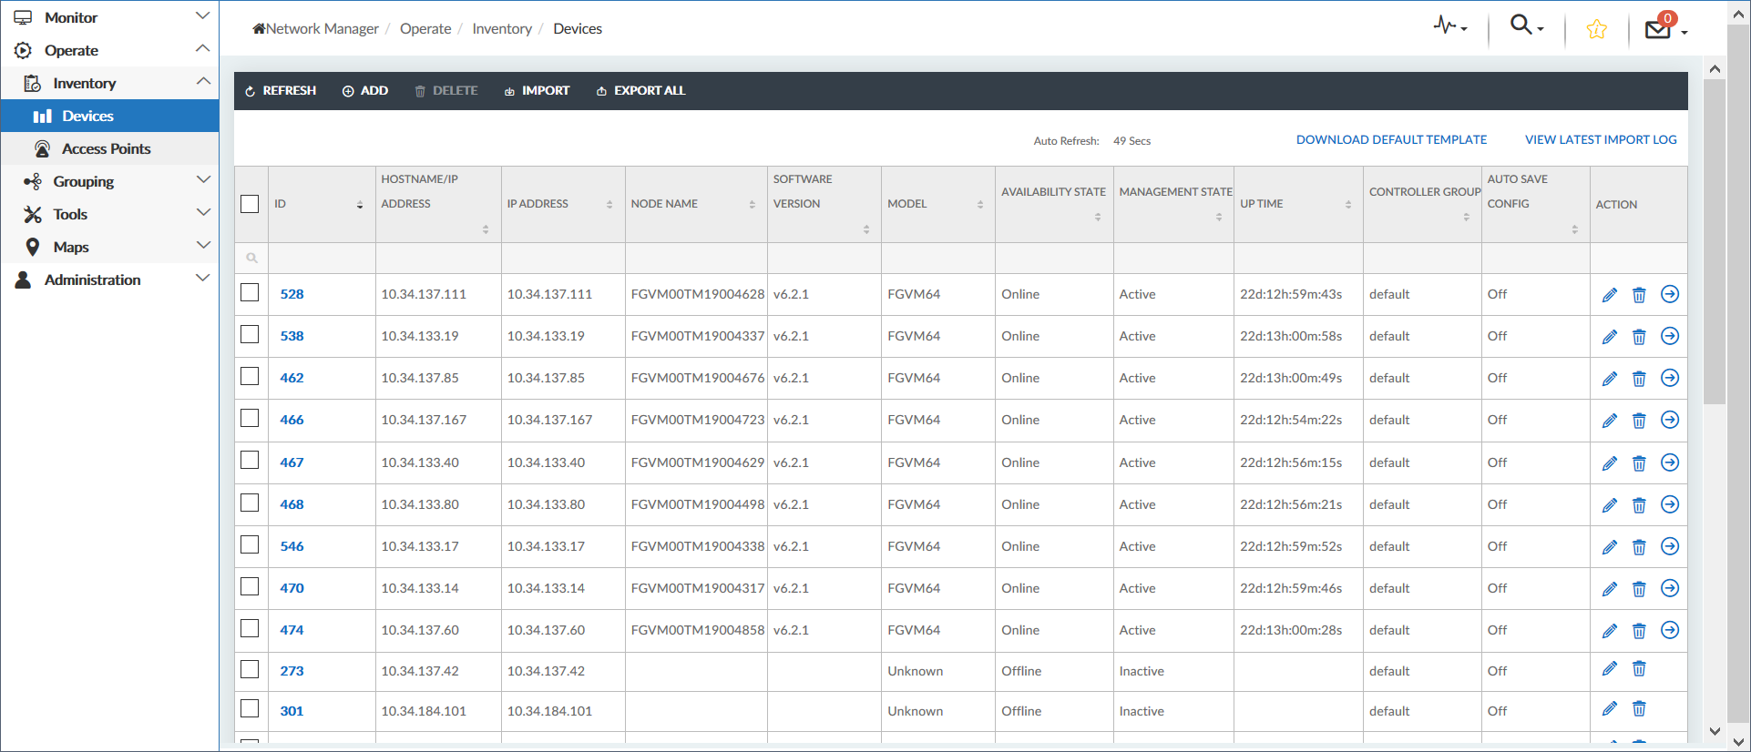Viewport: 1751px width, 752px height.
Task: Select the checkbox for device 466
Action: click(250, 419)
